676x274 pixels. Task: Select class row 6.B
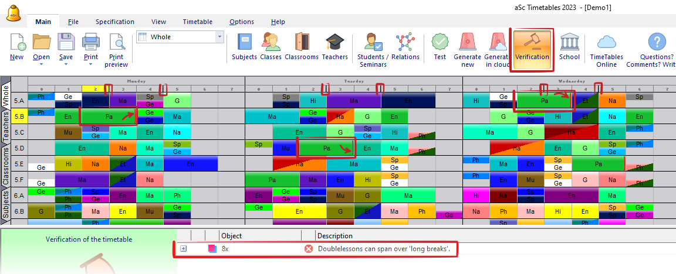pyautogui.click(x=19, y=211)
